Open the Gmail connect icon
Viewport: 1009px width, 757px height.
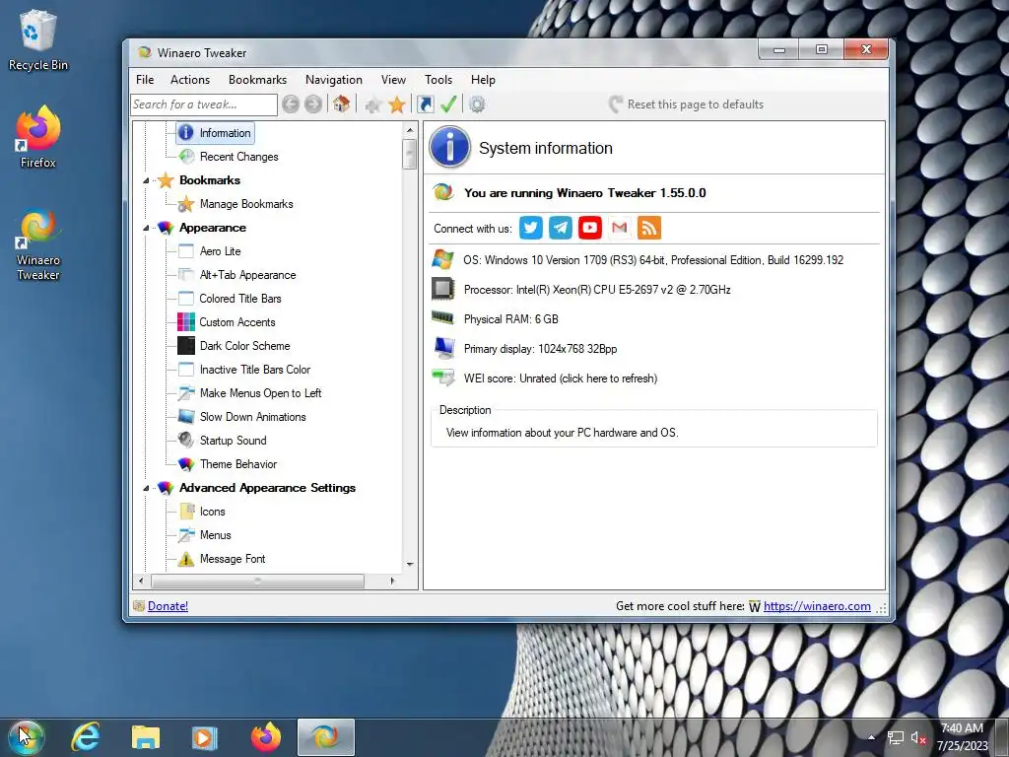[620, 228]
